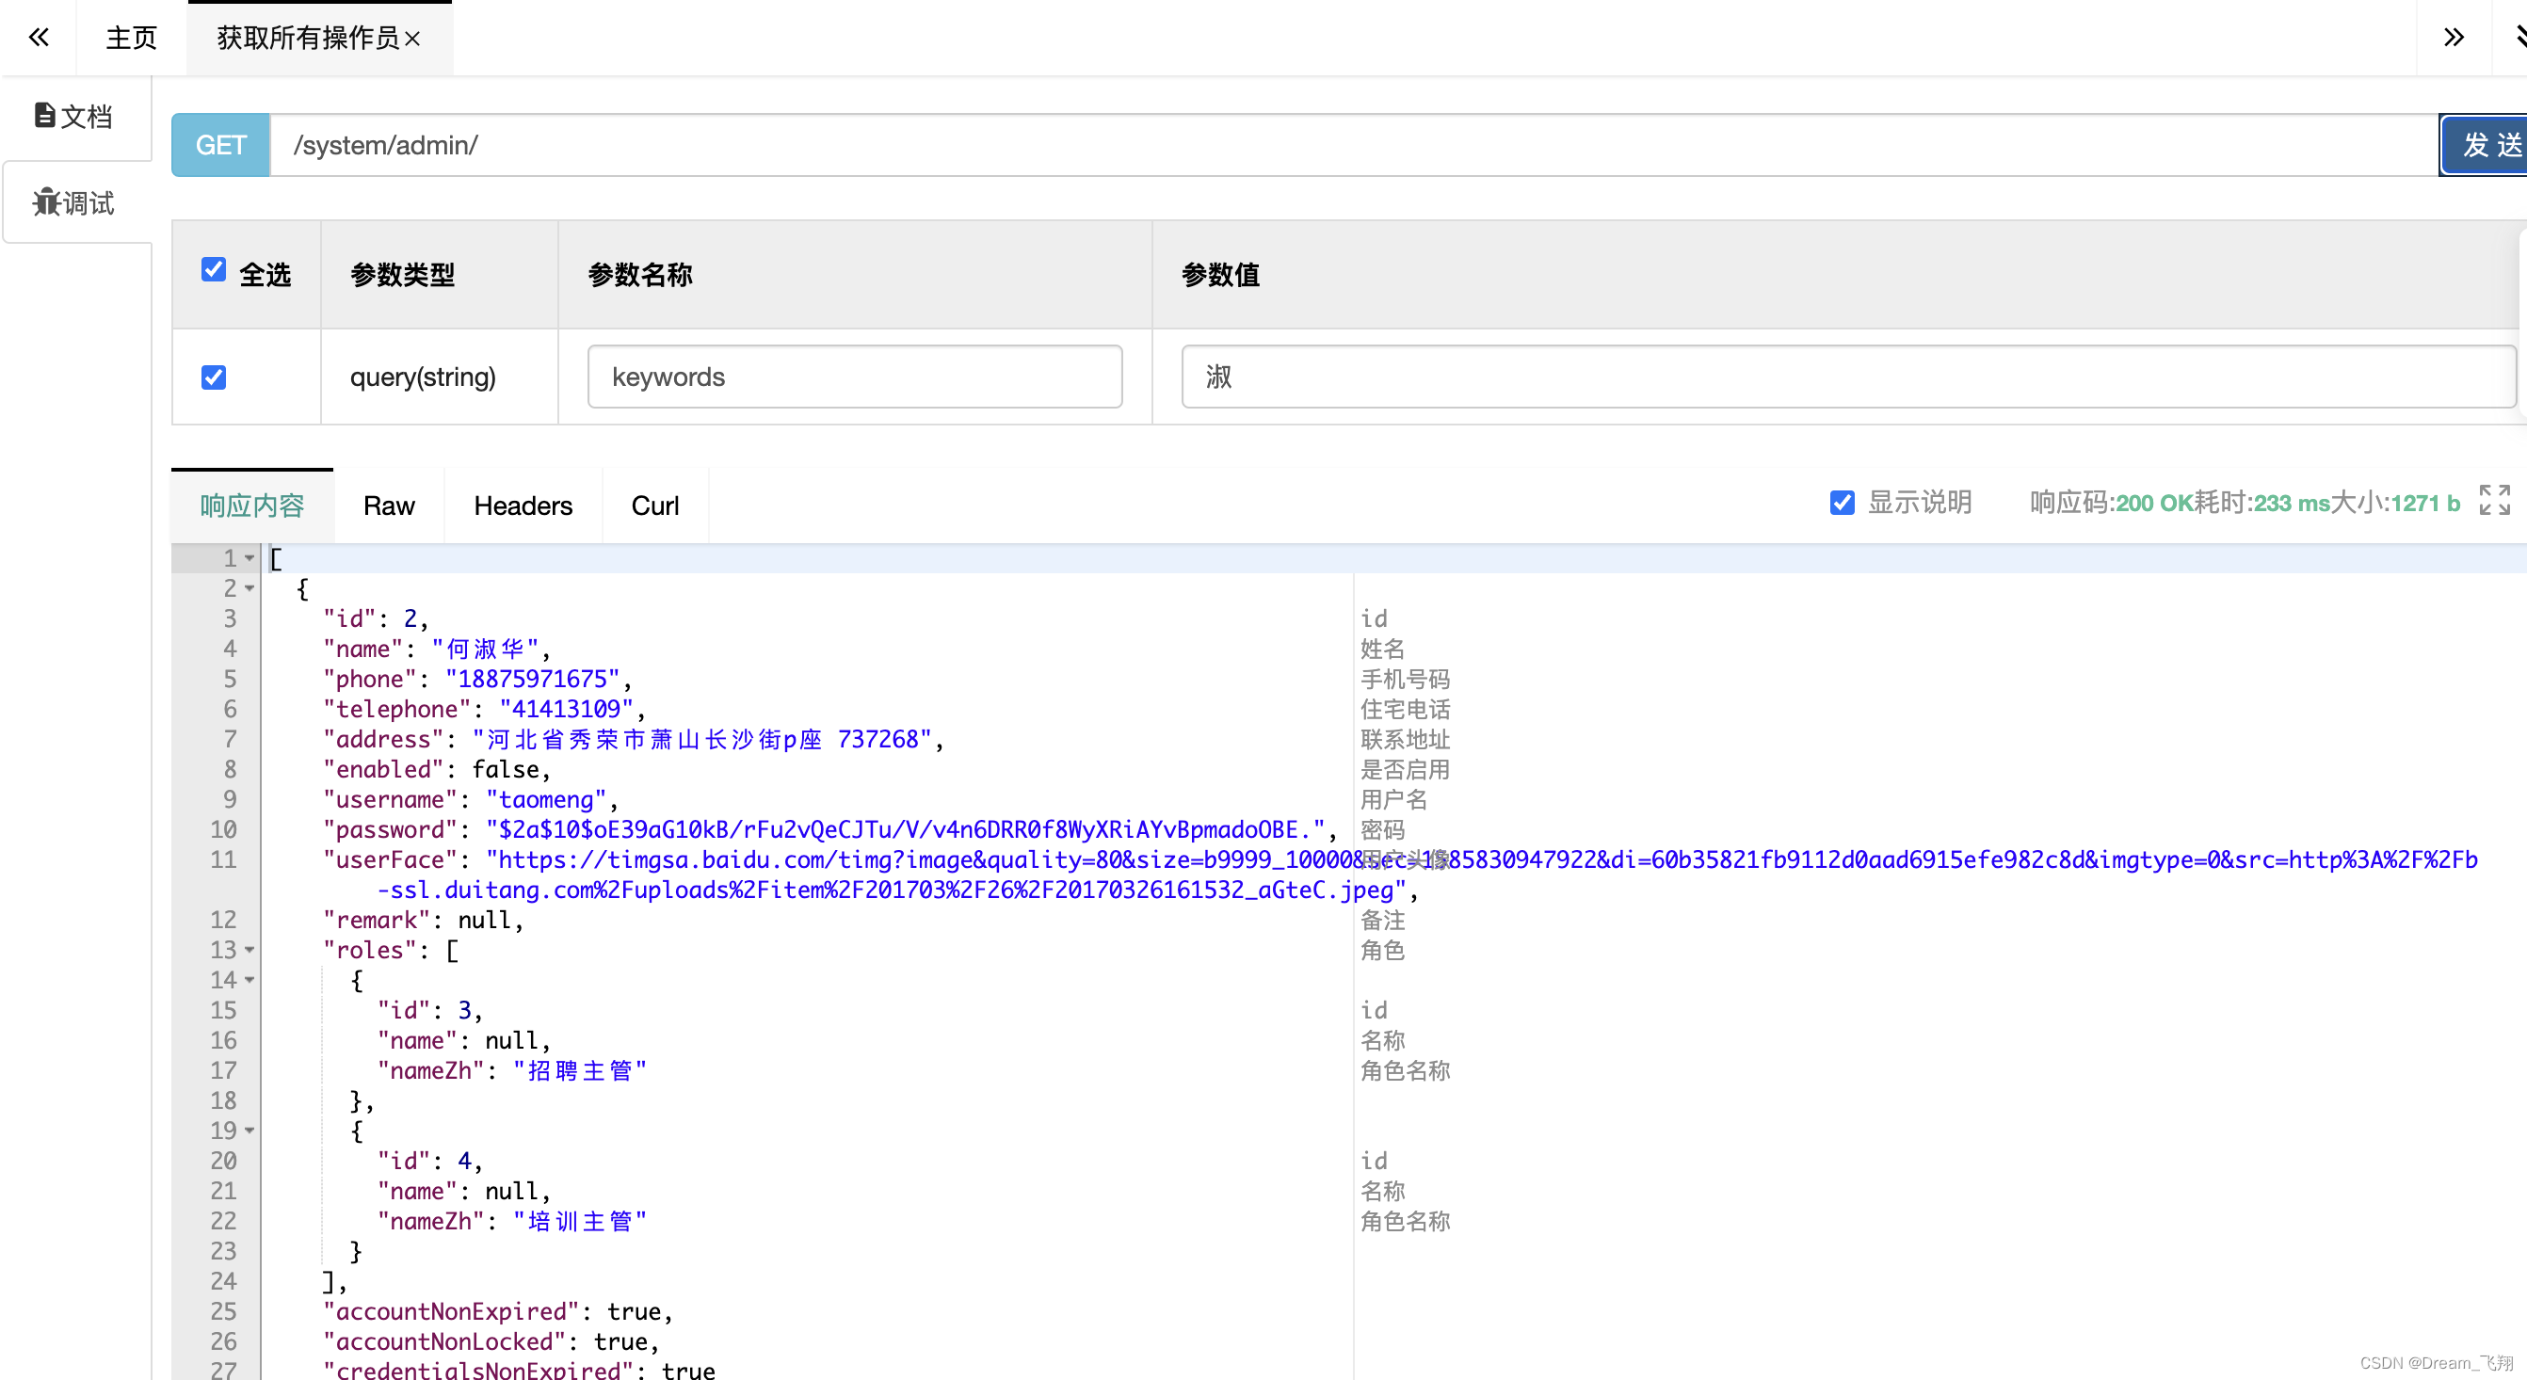Switch to the Raw response tab

[x=389, y=506]
